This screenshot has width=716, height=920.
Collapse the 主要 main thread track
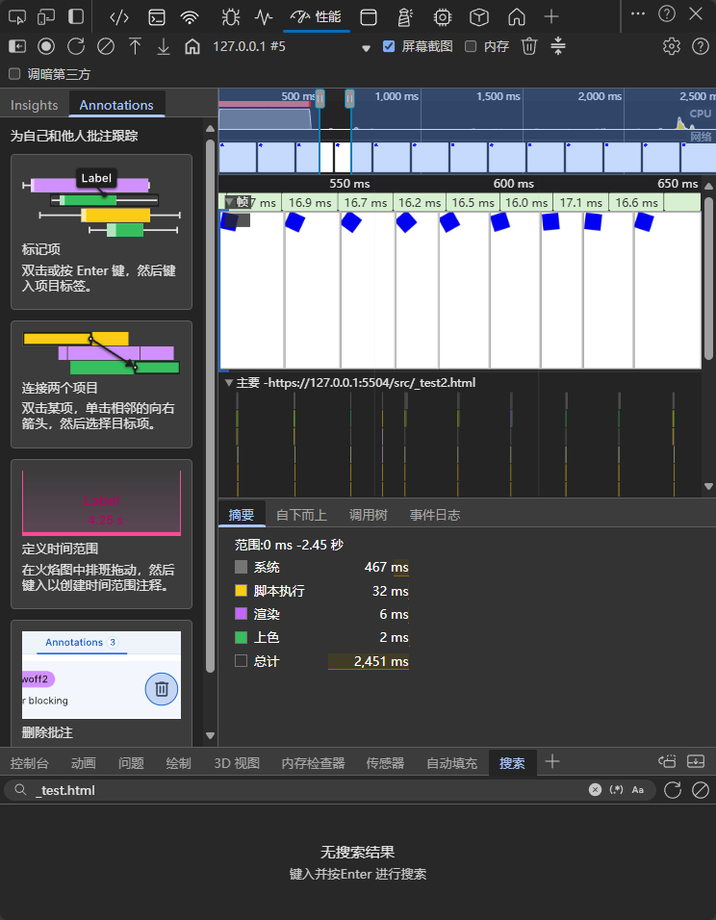click(x=228, y=383)
